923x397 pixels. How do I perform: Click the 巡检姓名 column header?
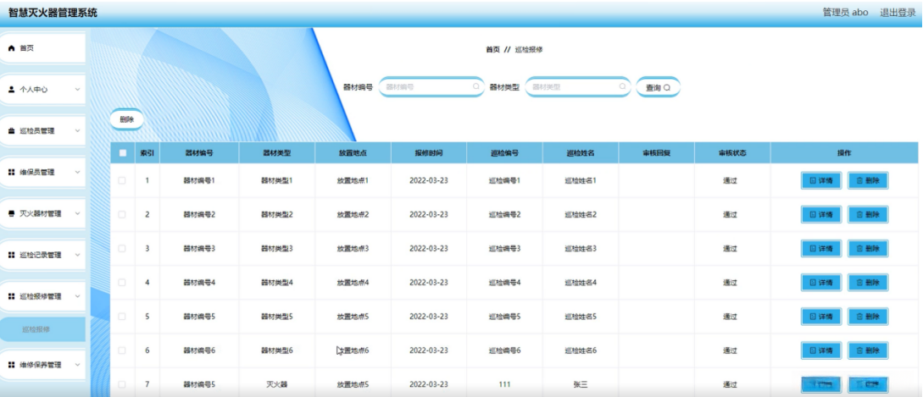pos(581,153)
